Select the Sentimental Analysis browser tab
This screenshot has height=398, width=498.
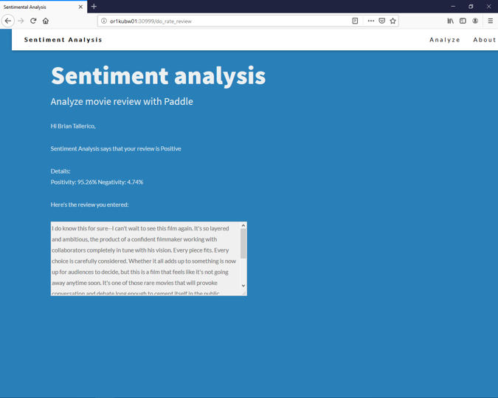tap(44, 7)
